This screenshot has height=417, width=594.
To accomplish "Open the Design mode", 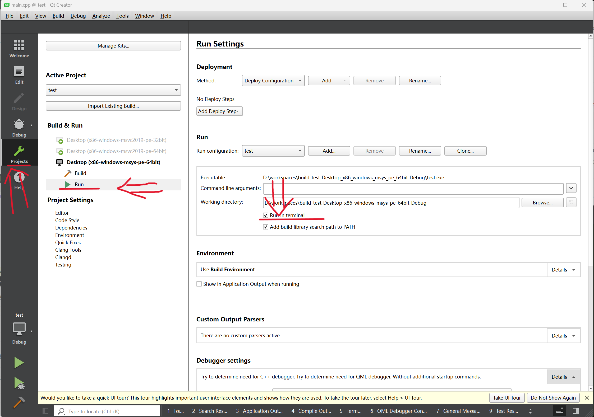I will (x=19, y=101).
